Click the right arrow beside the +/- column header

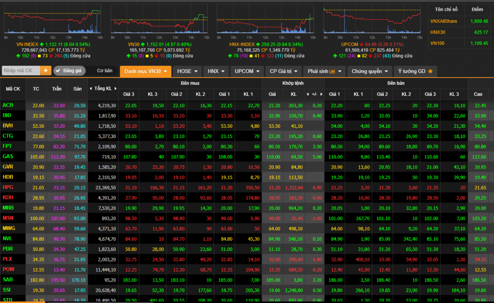coord(322,94)
